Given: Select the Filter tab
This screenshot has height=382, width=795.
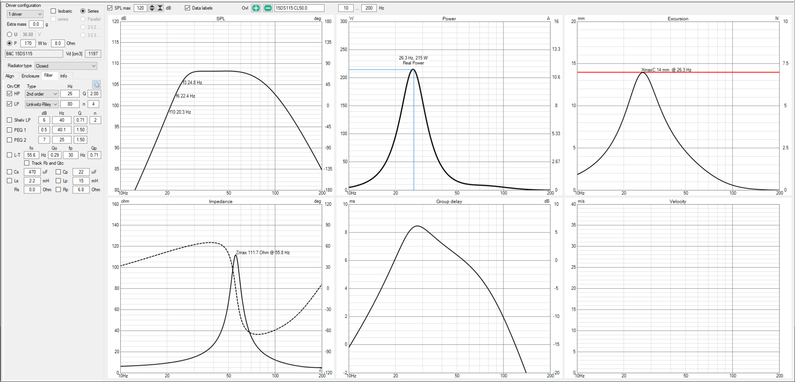Looking at the screenshot, I should tap(49, 76).
